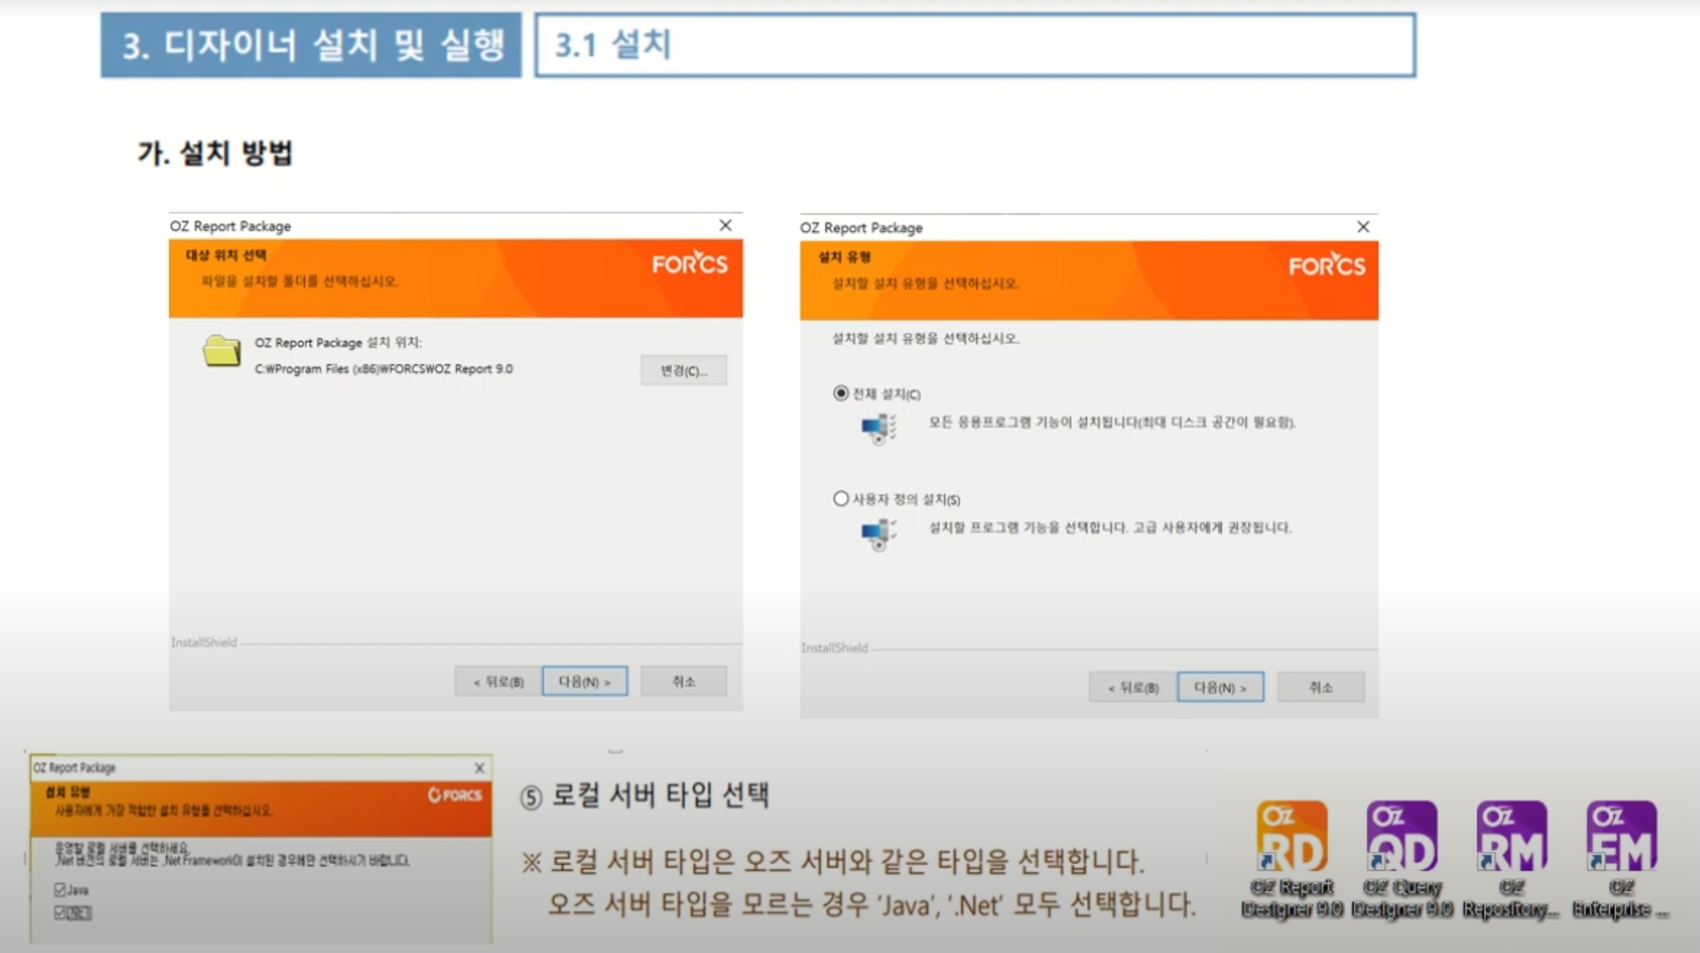Click the 'OZ Report Package 설치 위치:' label

(x=338, y=342)
